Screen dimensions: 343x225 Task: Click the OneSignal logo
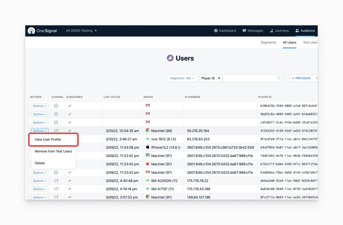click(42, 31)
